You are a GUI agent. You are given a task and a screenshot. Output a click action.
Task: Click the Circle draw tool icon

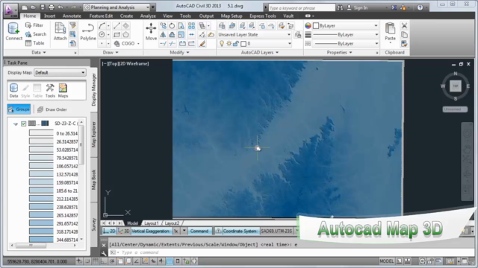102,35
